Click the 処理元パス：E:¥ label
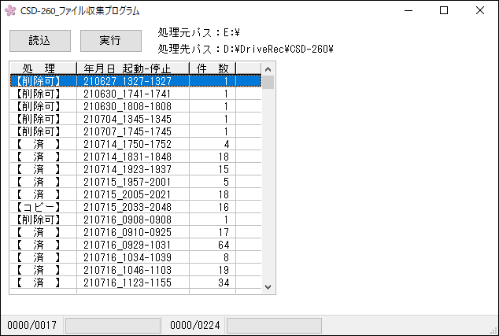The image size is (499, 336). pyautogui.click(x=198, y=32)
